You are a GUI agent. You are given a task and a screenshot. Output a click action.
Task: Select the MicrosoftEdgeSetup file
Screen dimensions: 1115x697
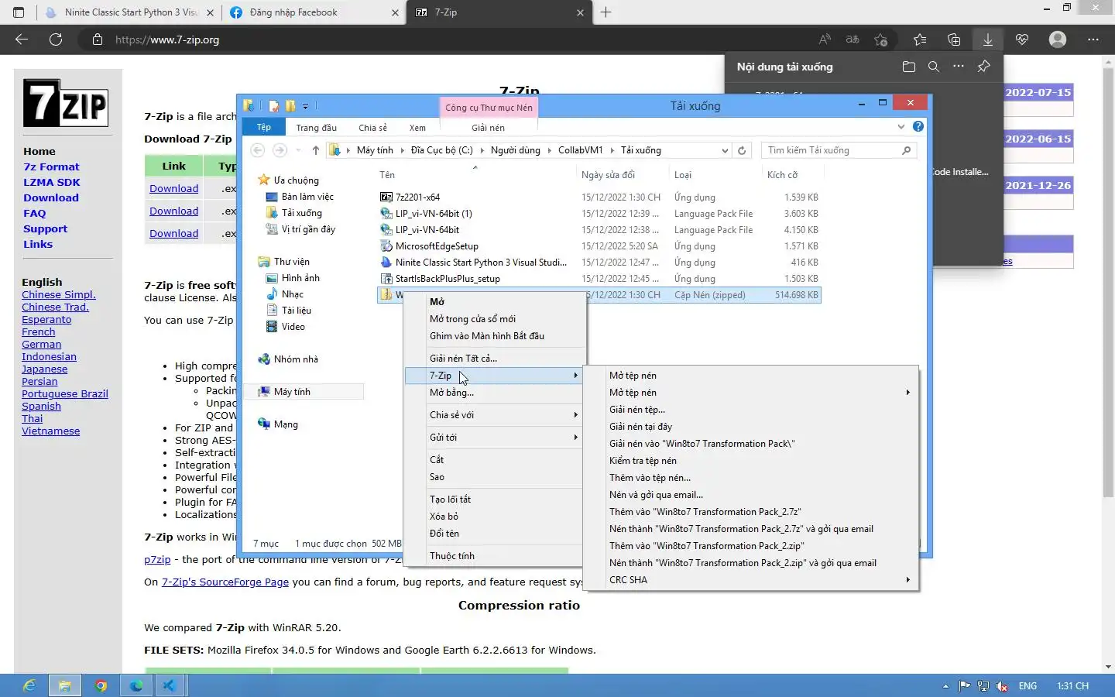point(437,246)
